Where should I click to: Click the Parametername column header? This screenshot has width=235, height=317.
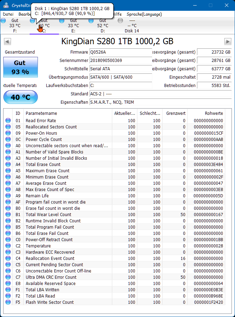coord(68,113)
